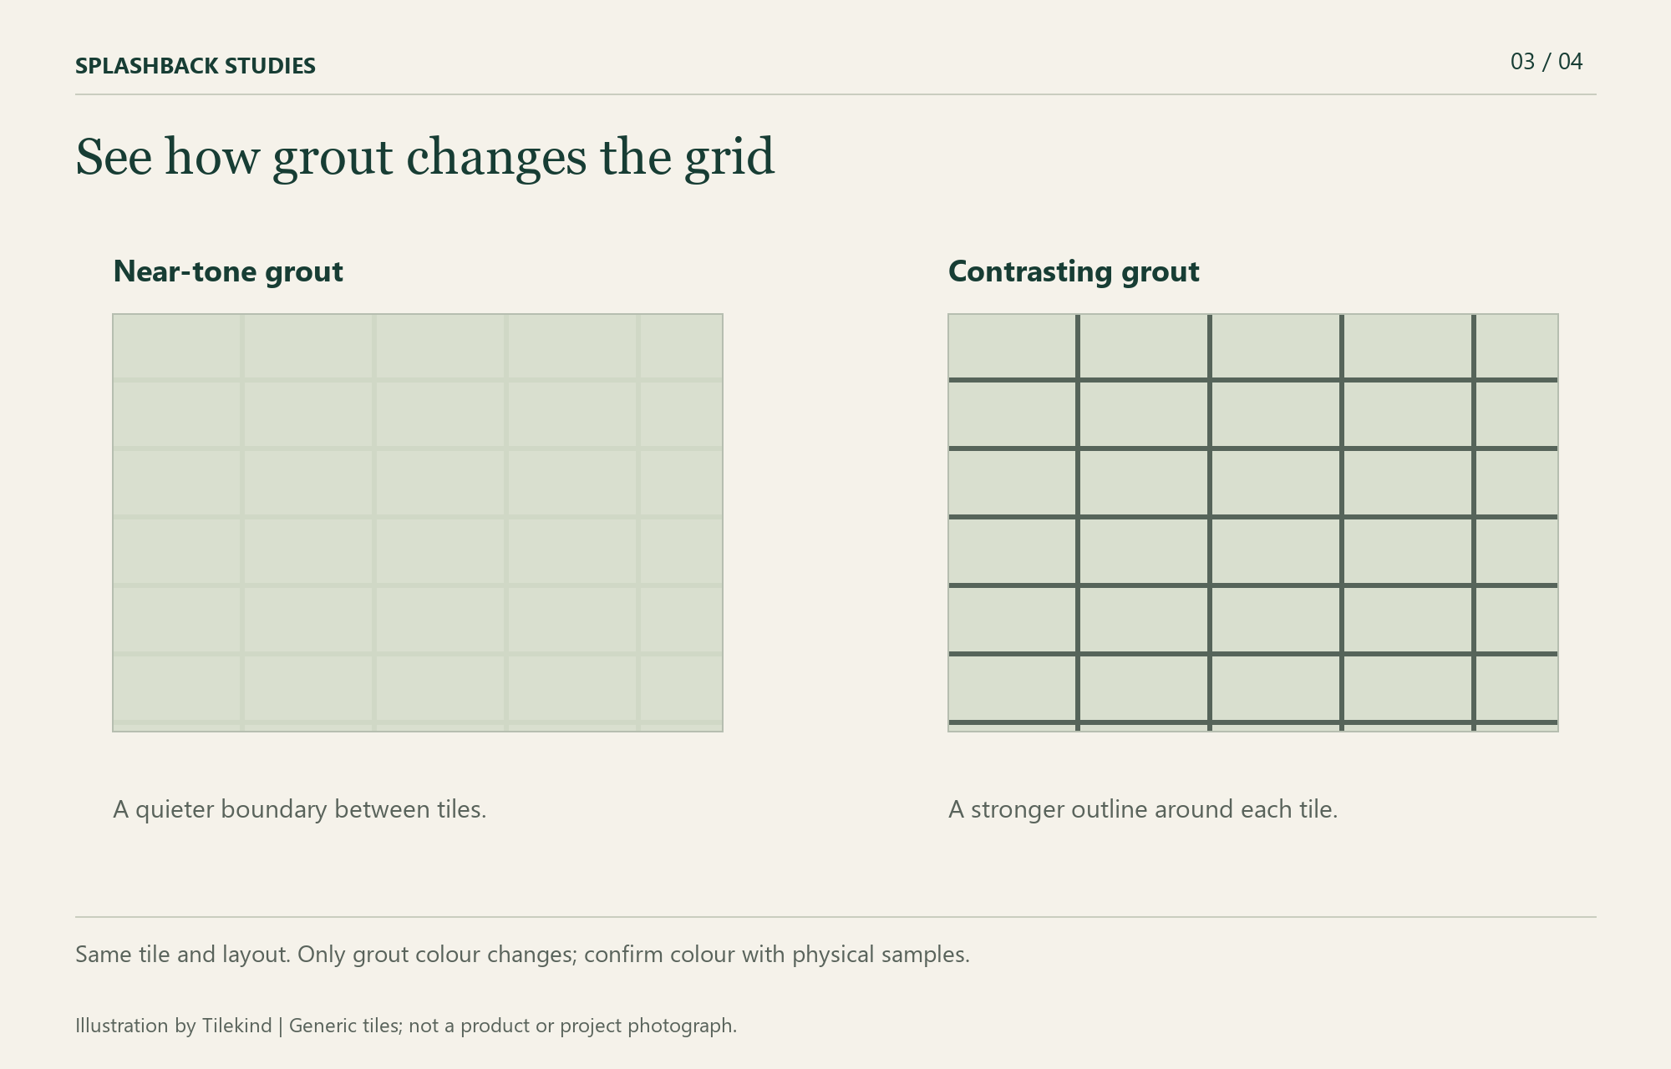The image size is (1671, 1069).
Task: Select the contrasting grout tile illustration
Action: 1253,523
